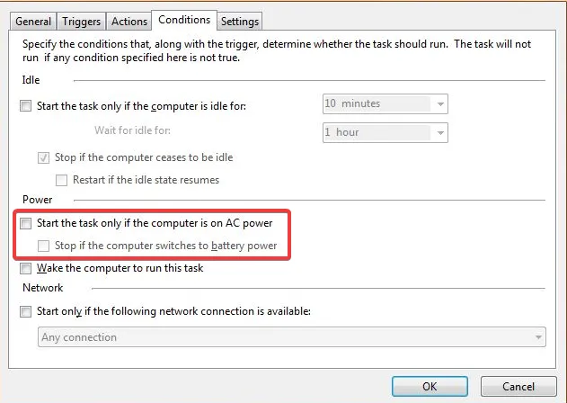Viewport: 567px width, 403px height.
Task: Enable 'Wake the computer to run this task'
Action: pyautogui.click(x=25, y=268)
